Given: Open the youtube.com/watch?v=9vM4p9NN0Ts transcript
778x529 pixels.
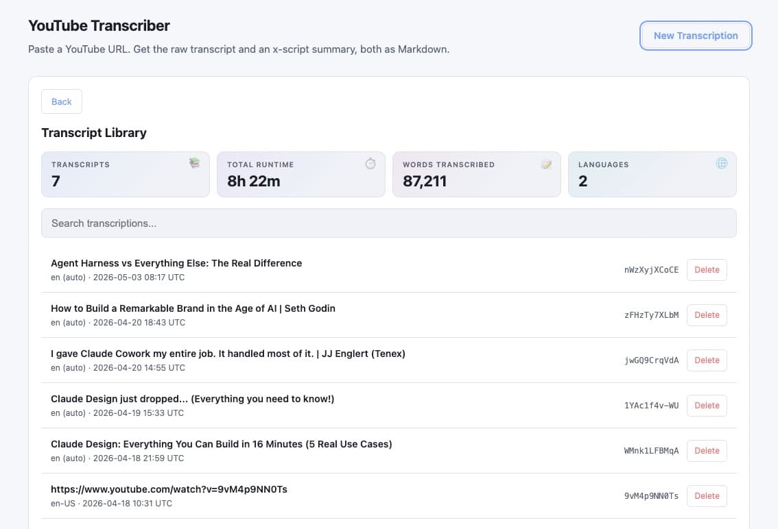Looking at the screenshot, I should (x=169, y=489).
